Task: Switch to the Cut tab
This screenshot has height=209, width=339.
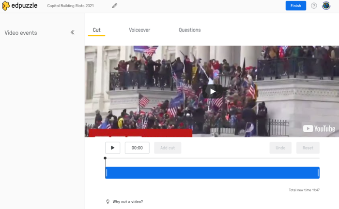Action: point(96,30)
